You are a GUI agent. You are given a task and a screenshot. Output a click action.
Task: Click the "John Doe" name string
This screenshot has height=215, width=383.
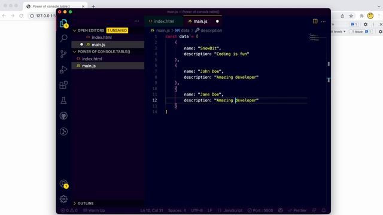pos(209,72)
